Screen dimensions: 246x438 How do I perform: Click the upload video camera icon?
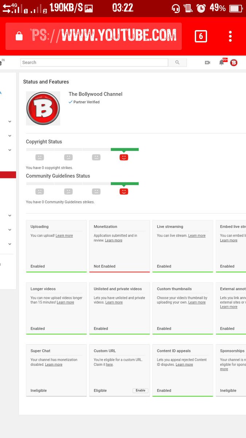(x=207, y=63)
